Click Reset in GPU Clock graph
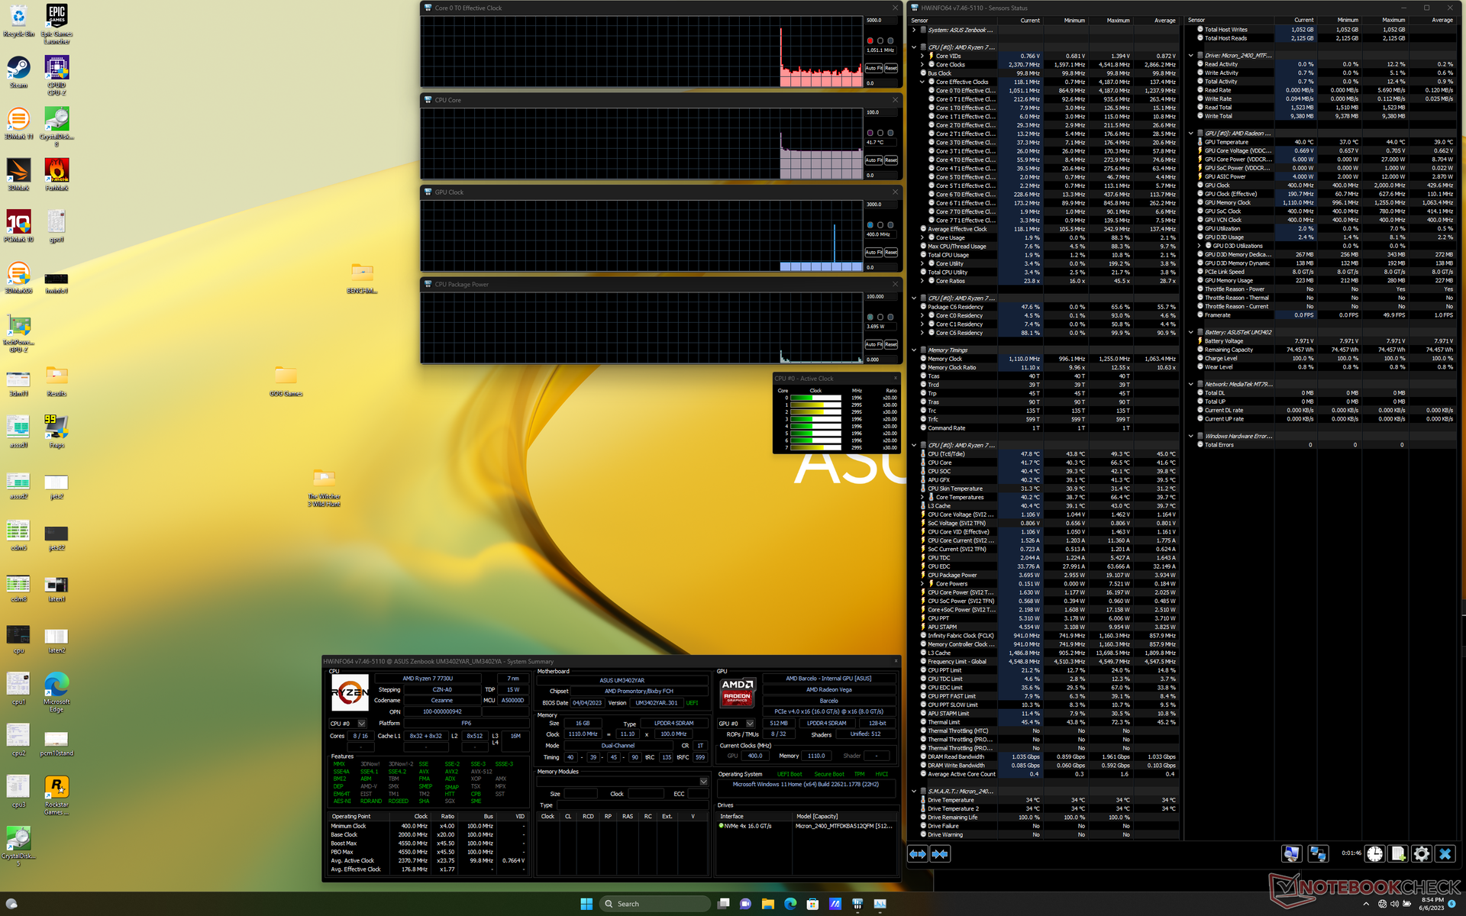Screen dimensions: 1466x916 891,253
